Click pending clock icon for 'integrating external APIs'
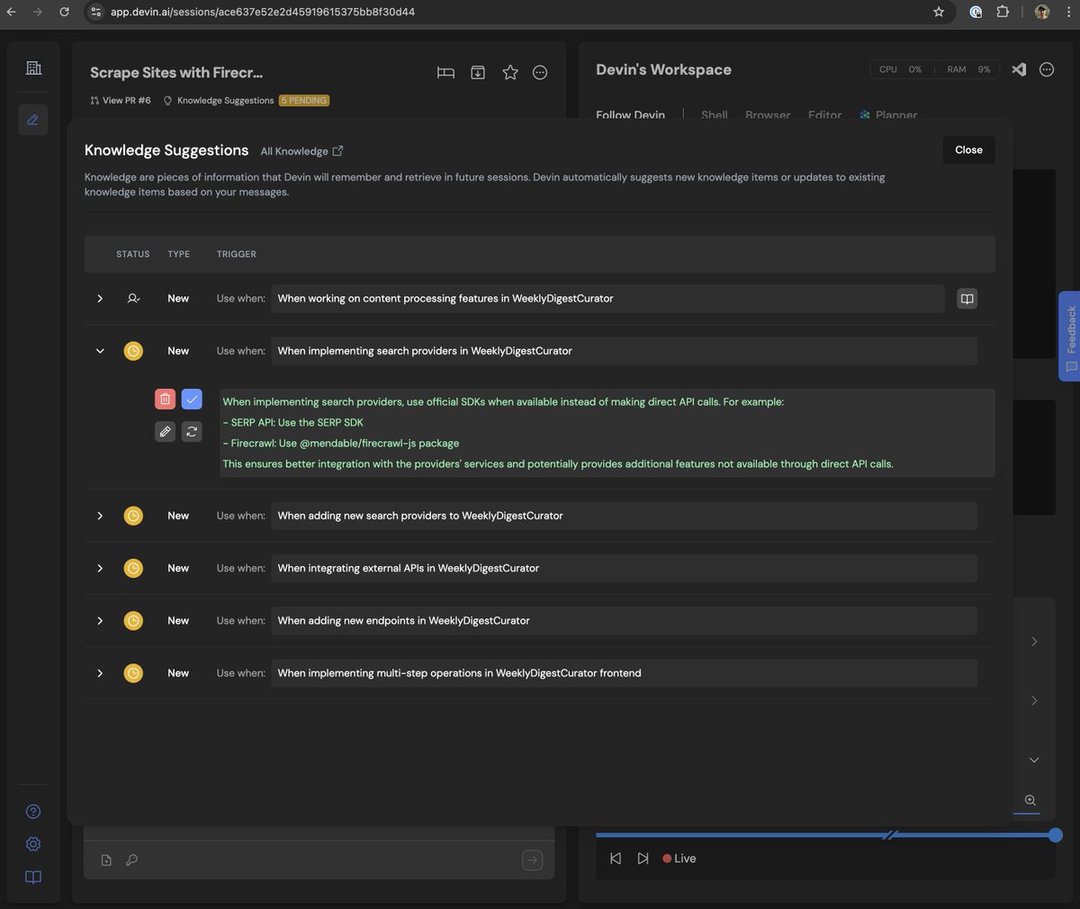1080x909 pixels. 133,568
